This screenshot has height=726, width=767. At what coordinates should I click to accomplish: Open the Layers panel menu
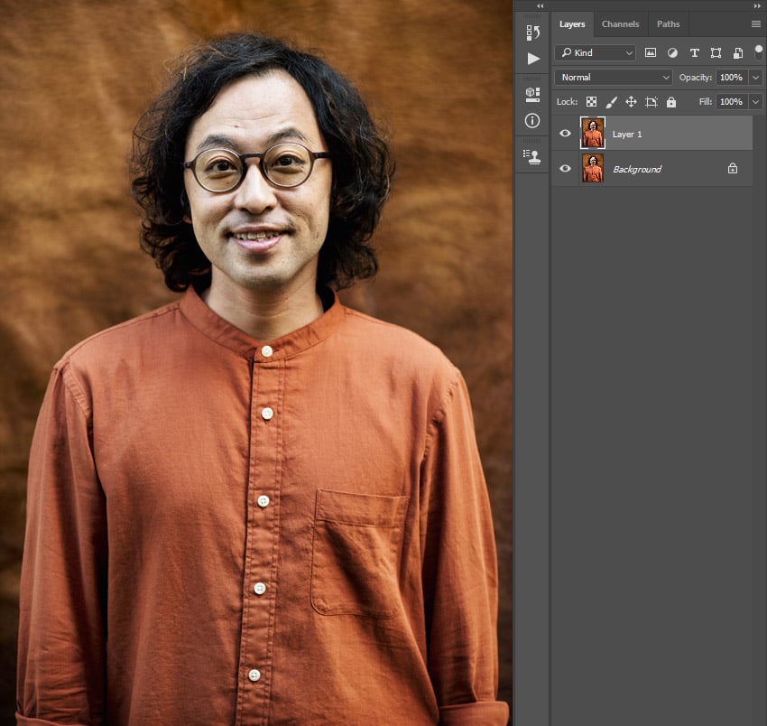coord(756,23)
